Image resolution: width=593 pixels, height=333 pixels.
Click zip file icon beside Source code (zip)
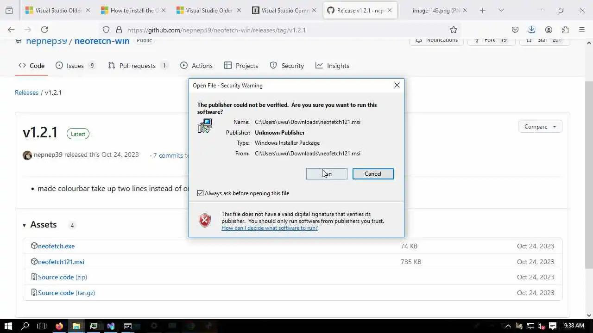(34, 277)
